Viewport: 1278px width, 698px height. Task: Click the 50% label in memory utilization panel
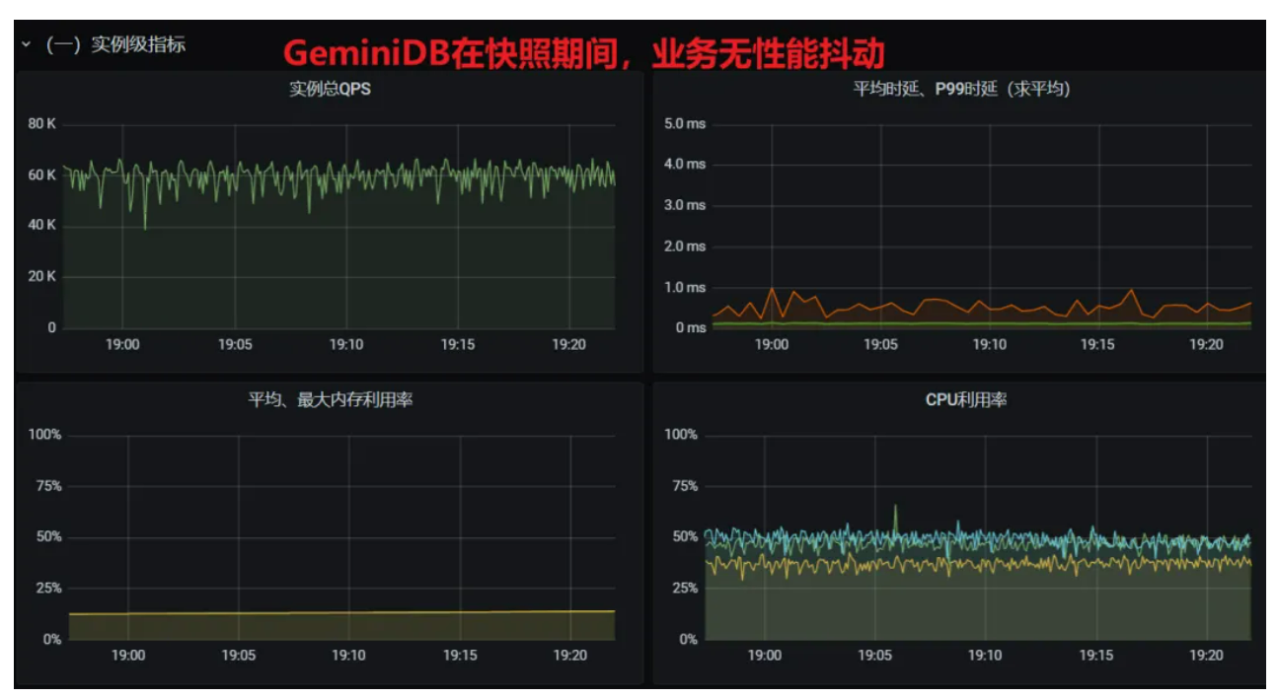[47, 537]
